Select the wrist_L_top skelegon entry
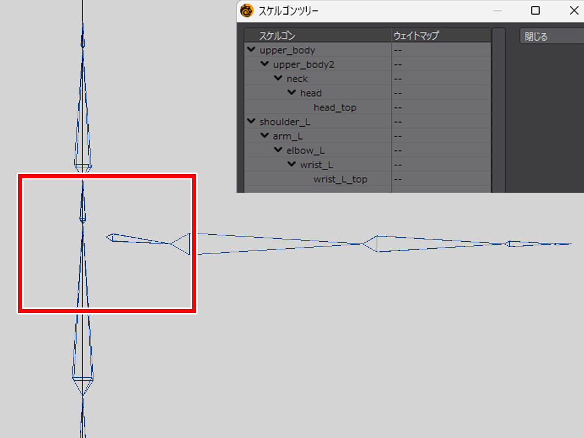Image resolution: width=584 pixels, height=438 pixels. point(340,179)
